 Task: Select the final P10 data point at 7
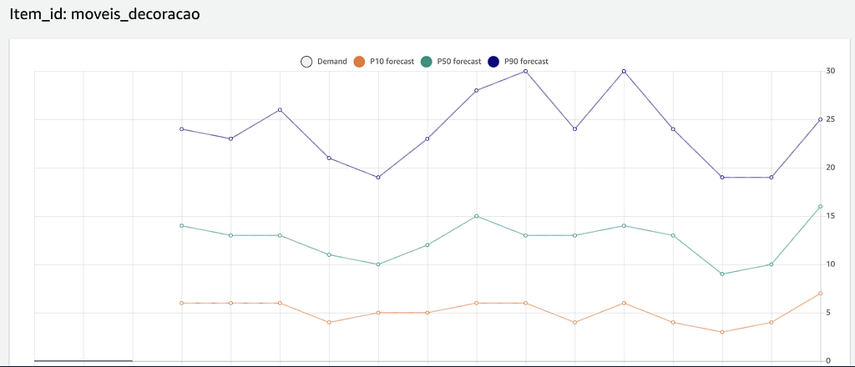click(820, 294)
